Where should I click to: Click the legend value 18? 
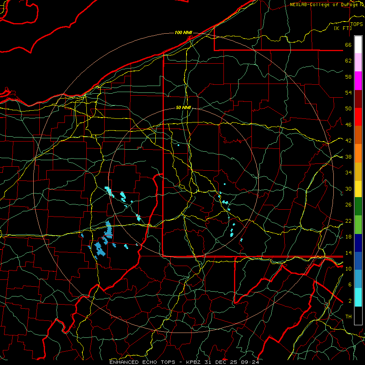point(348,237)
